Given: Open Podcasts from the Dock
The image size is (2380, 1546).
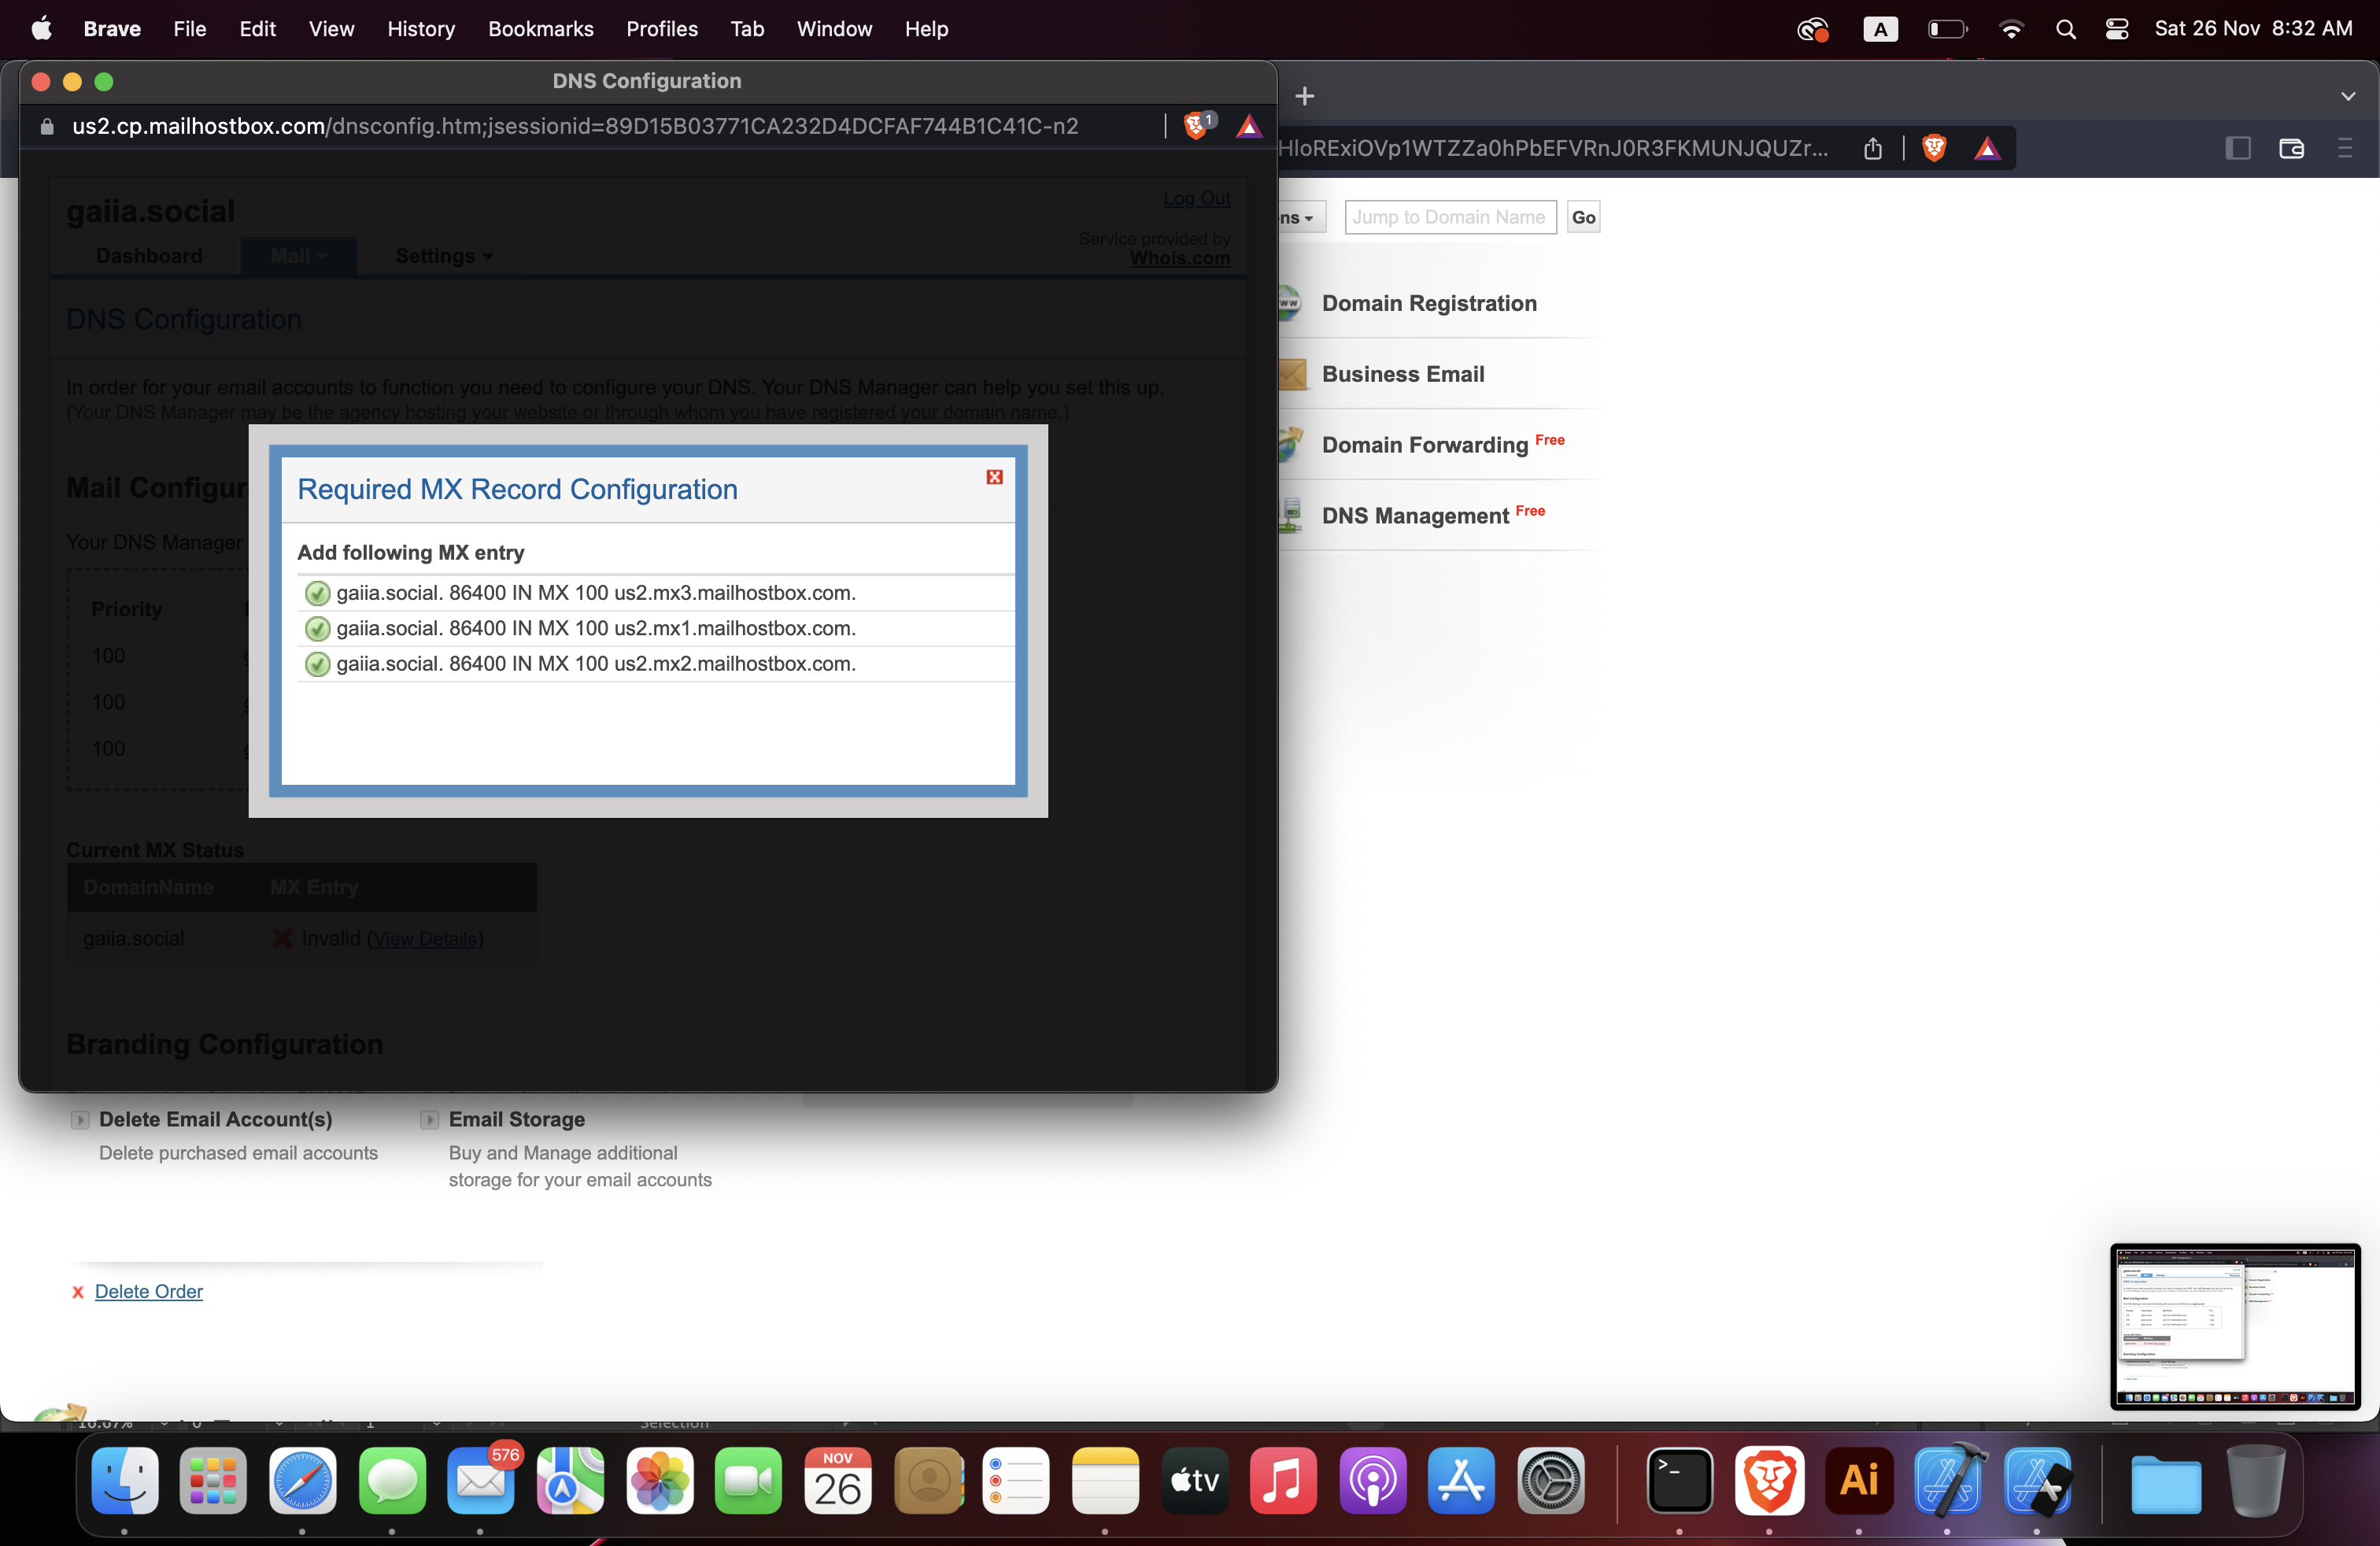Looking at the screenshot, I should pos(1373,1480).
